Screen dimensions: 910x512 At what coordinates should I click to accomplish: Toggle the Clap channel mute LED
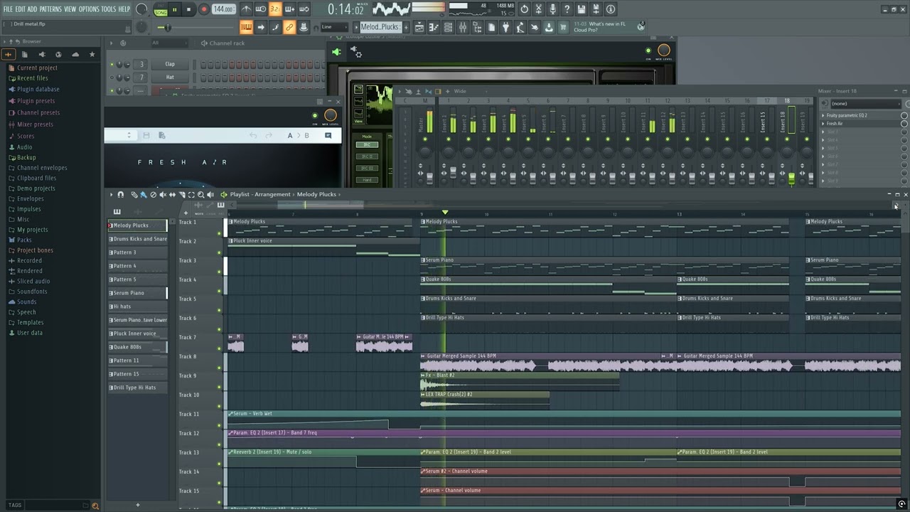(112, 64)
